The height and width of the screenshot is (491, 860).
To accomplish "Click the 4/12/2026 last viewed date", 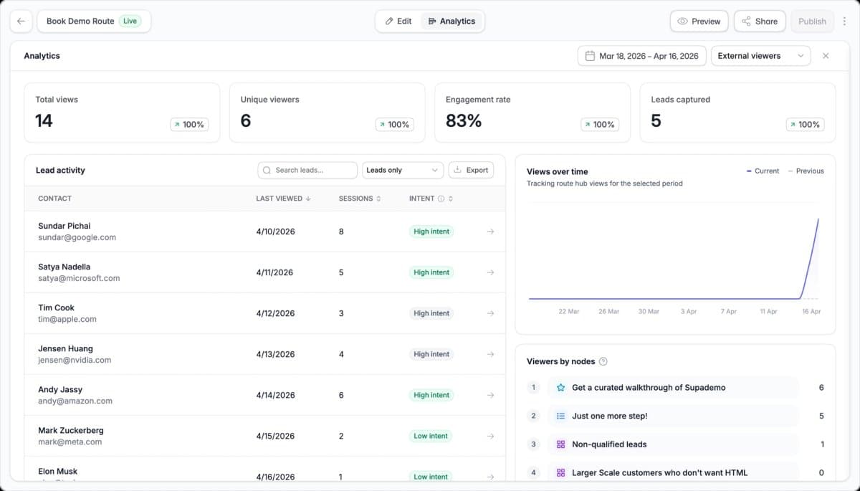I will [275, 313].
